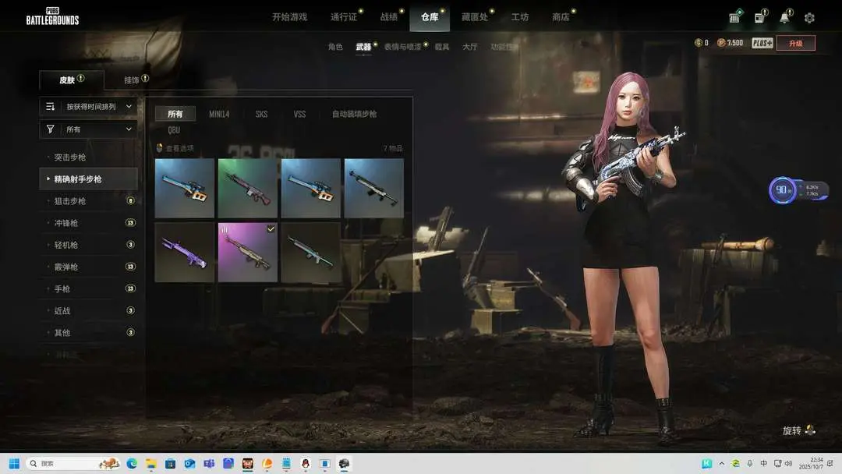Open the settings gear icon
The height and width of the screenshot is (474, 842).
809,17
